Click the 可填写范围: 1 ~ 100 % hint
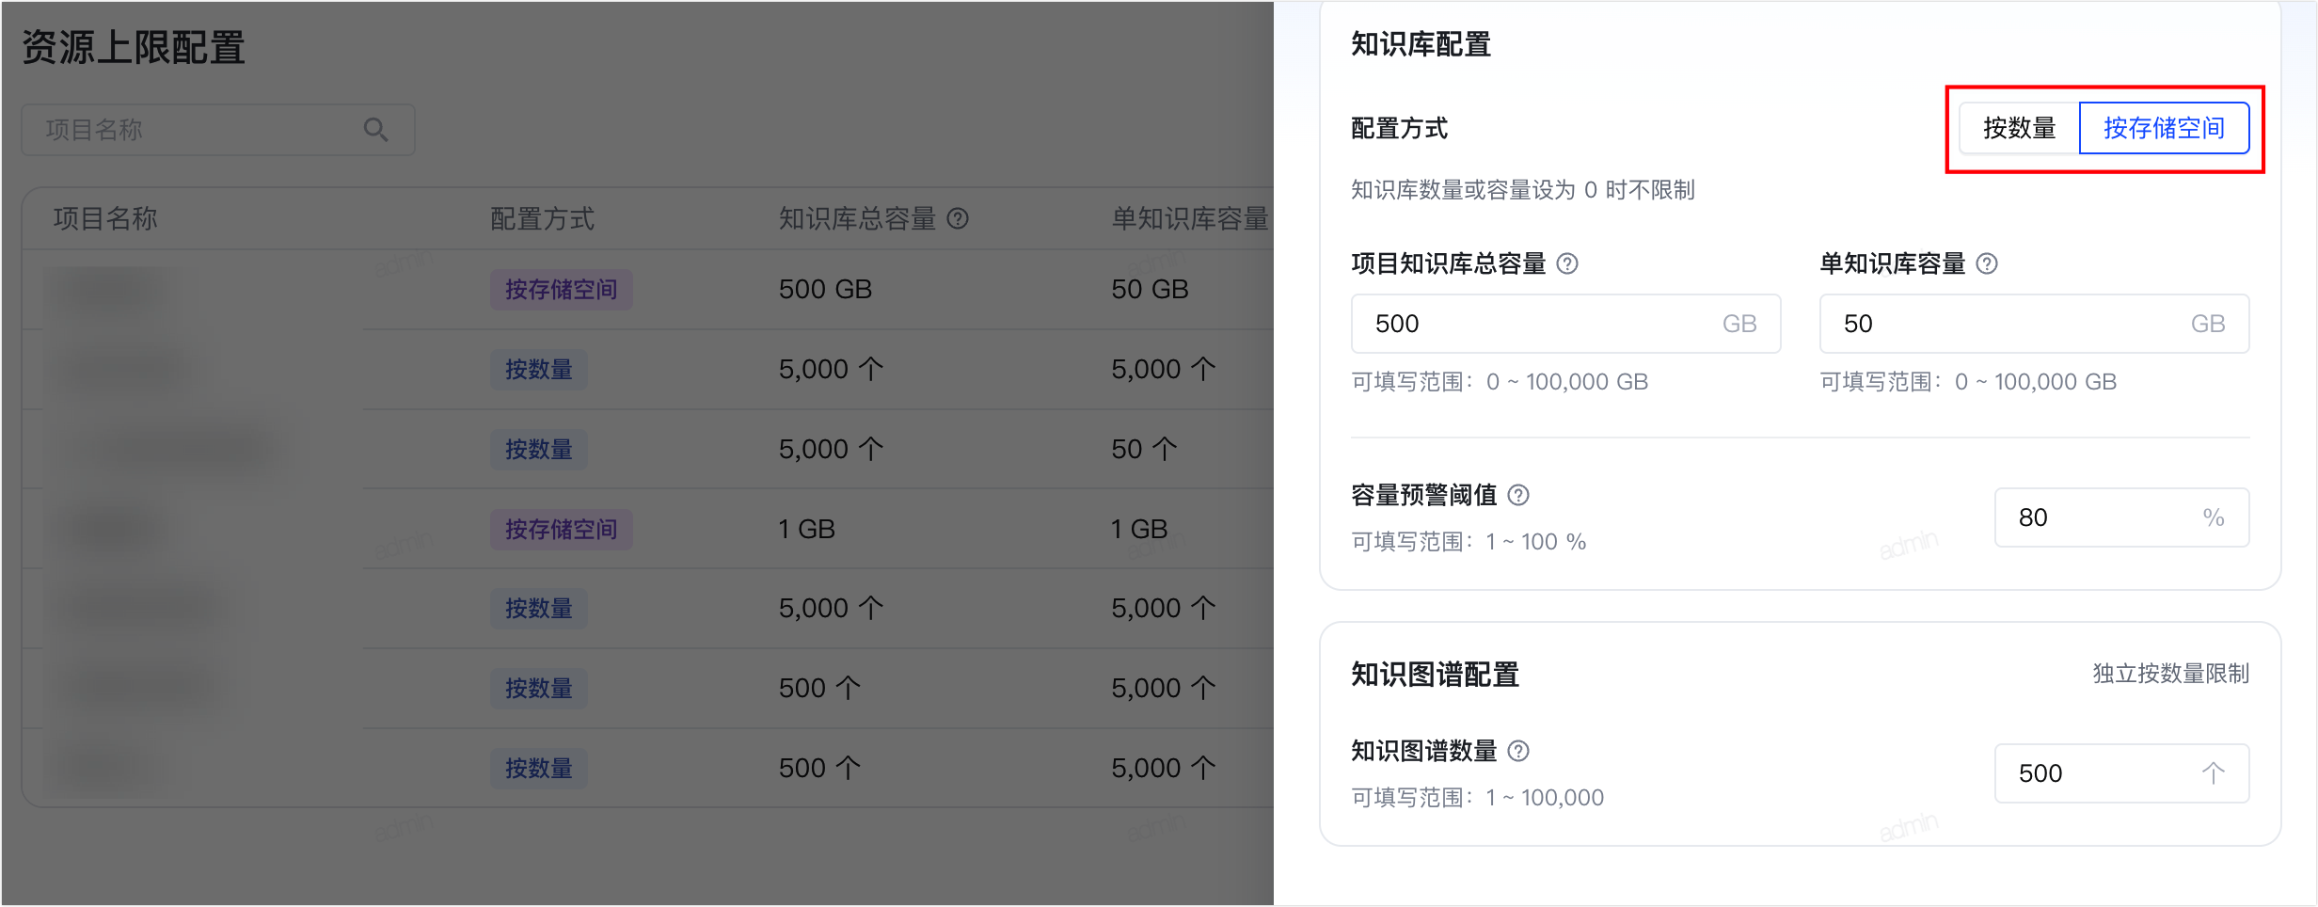 pyautogui.click(x=1469, y=542)
